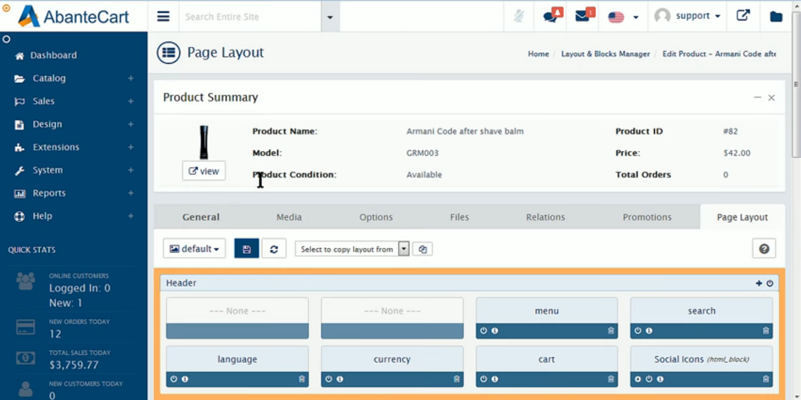801x400 pixels.
Task: Switch to the Files tab
Action: tap(459, 217)
